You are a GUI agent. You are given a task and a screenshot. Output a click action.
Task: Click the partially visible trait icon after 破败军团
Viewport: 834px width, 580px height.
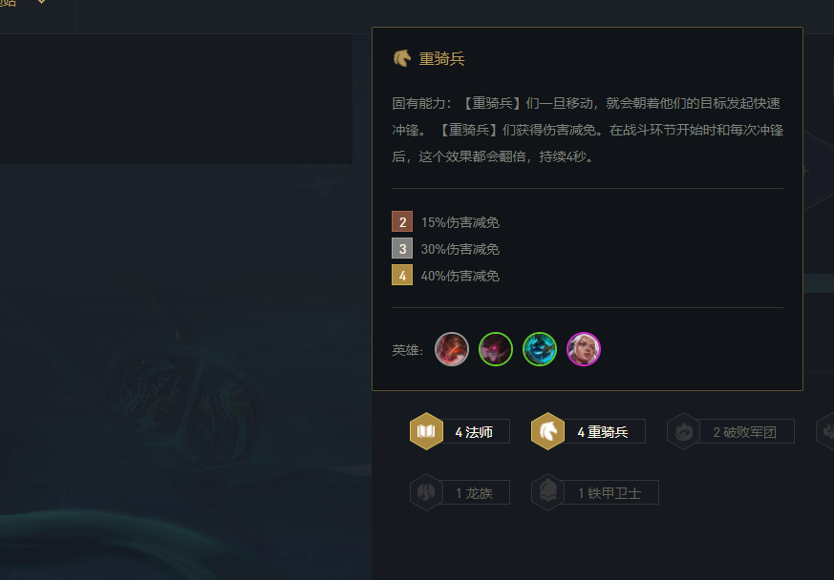click(x=826, y=431)
